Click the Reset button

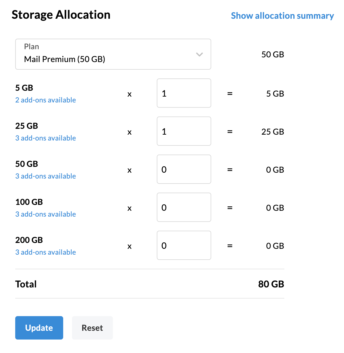pos(92,328)
